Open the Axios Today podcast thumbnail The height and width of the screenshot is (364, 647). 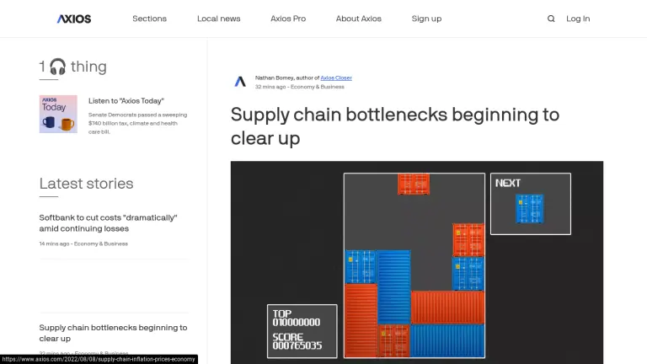coord(58,114)
